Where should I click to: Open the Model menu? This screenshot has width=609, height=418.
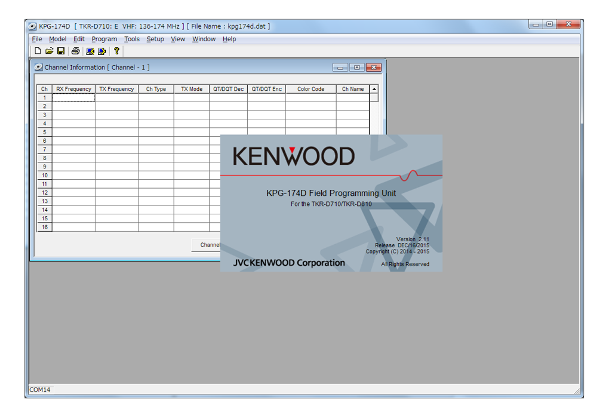coord(57,39)
